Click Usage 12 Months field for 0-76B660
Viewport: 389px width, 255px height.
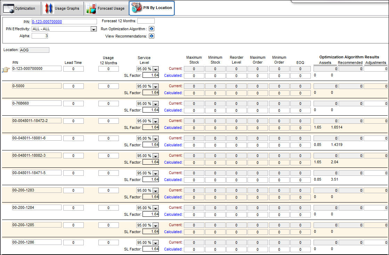click(108, 104)
